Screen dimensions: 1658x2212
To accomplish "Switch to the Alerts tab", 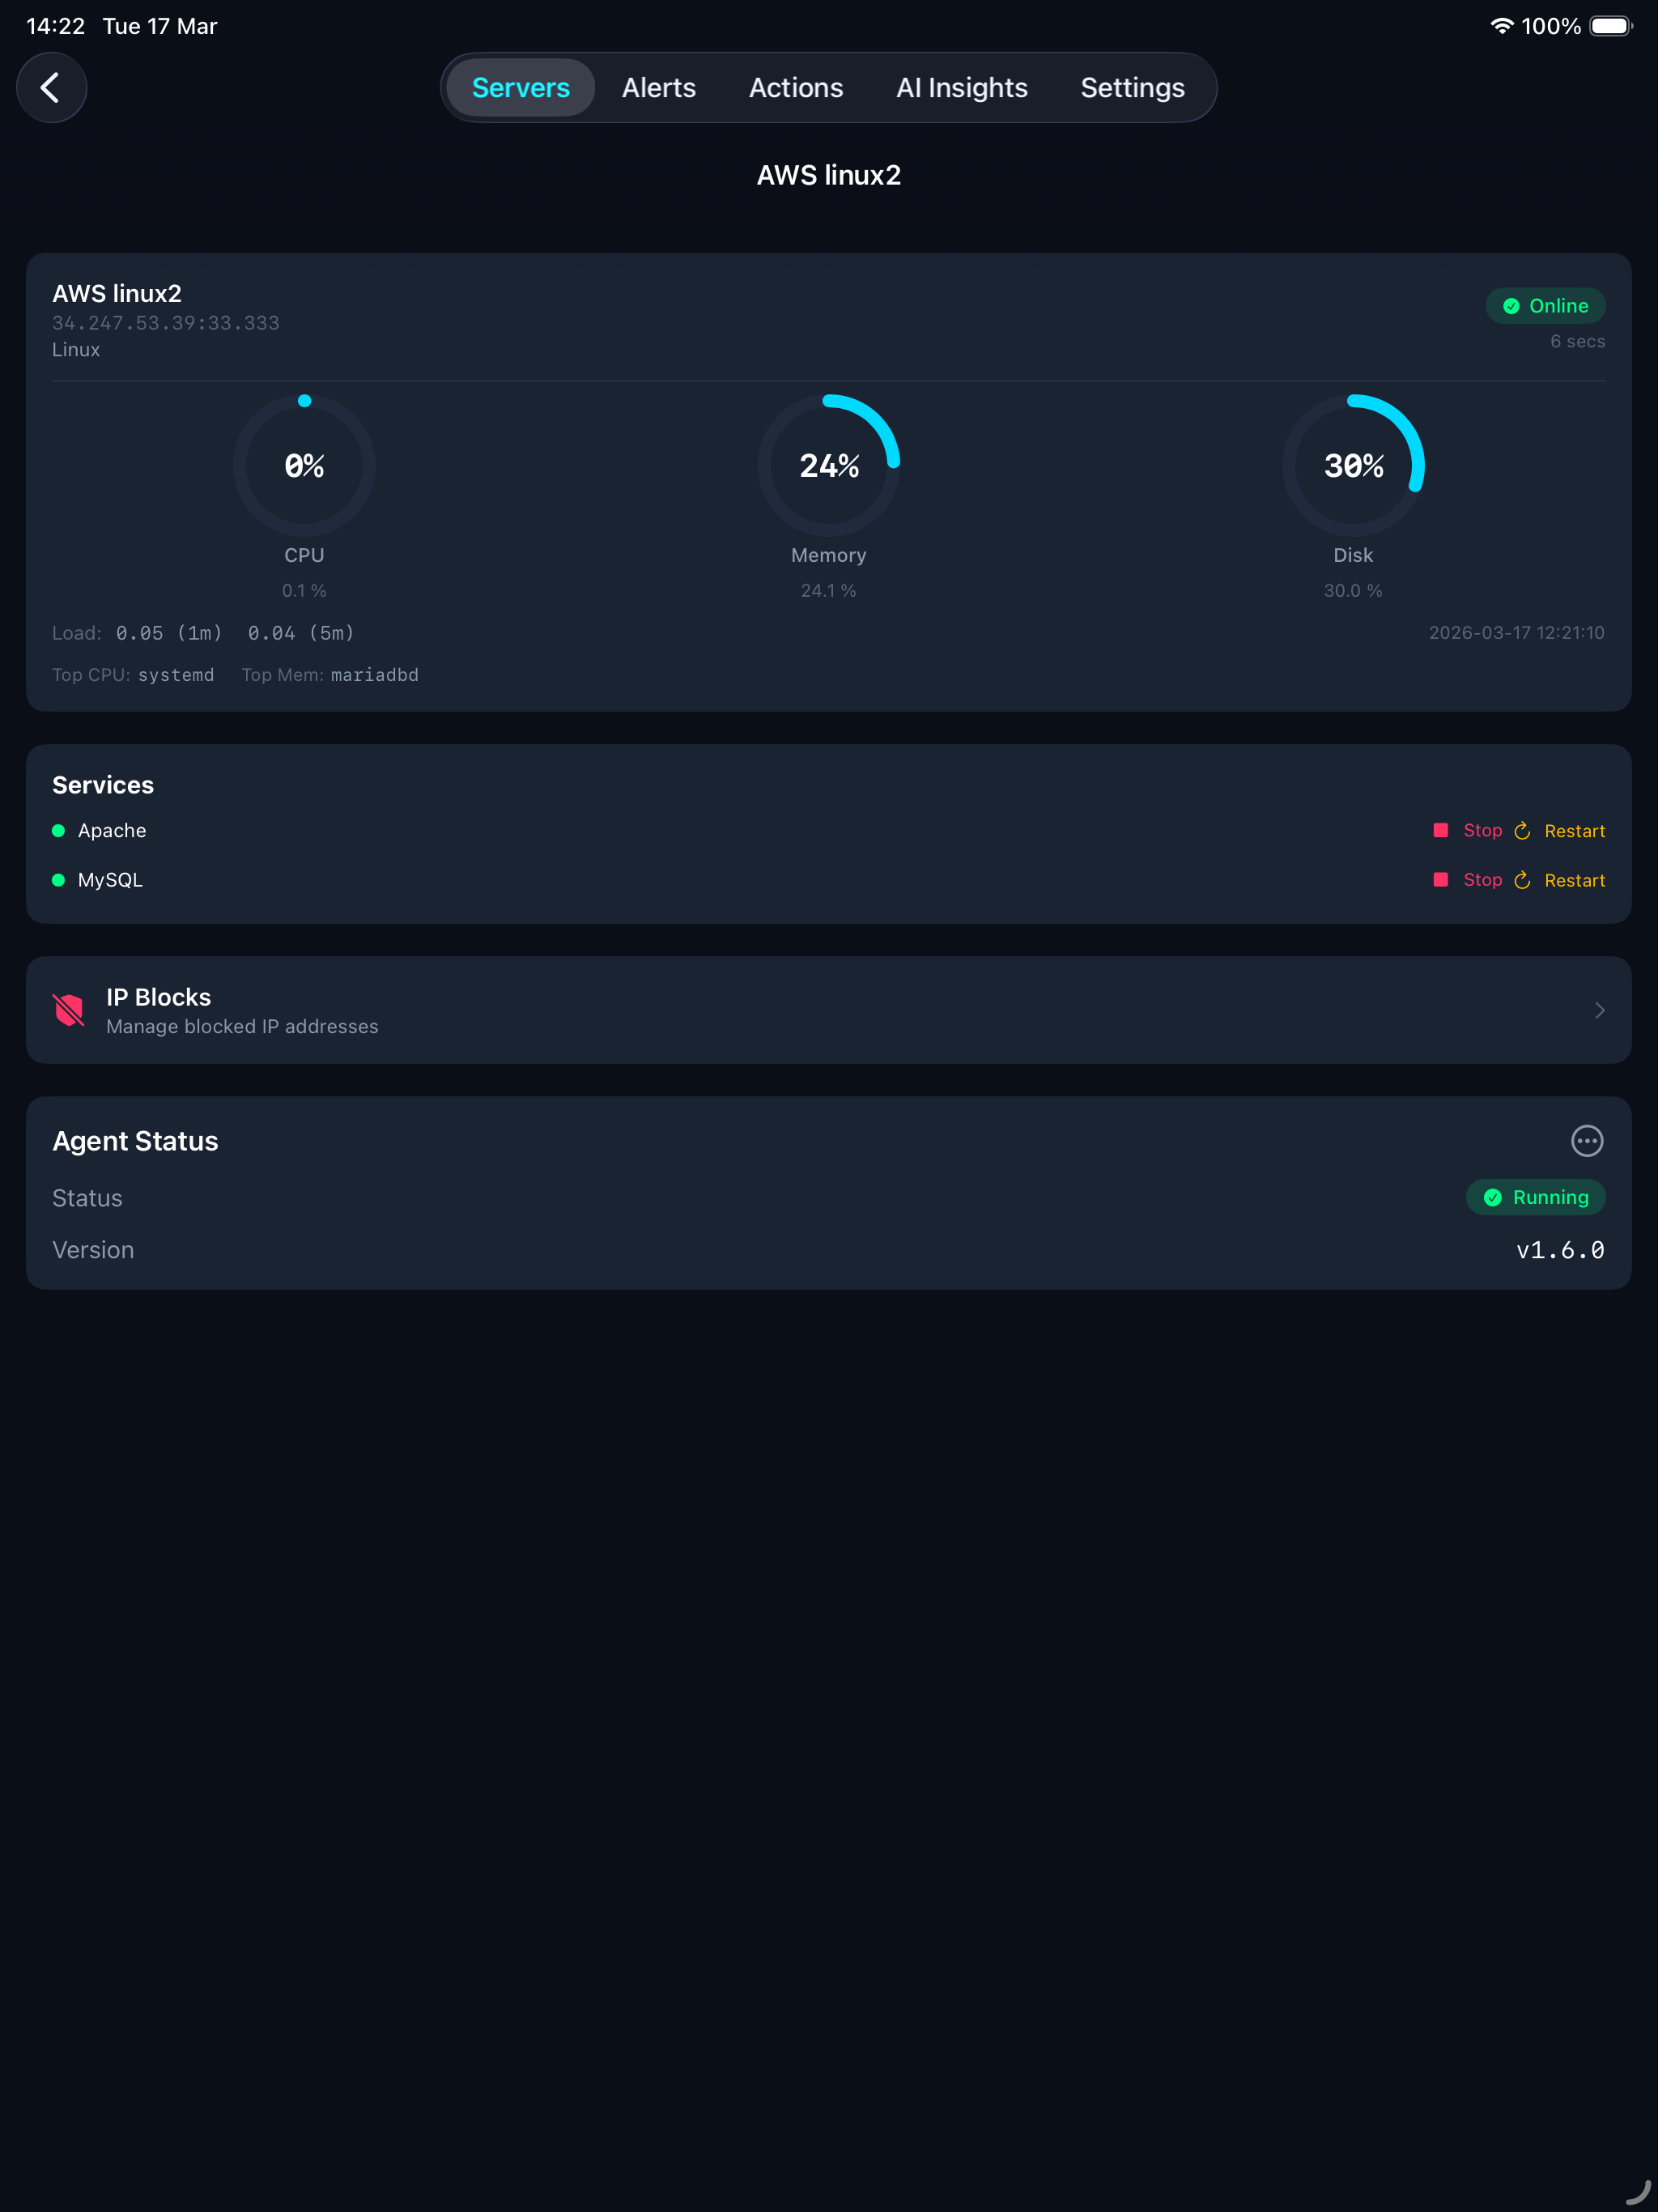I will tap(658, 87).
